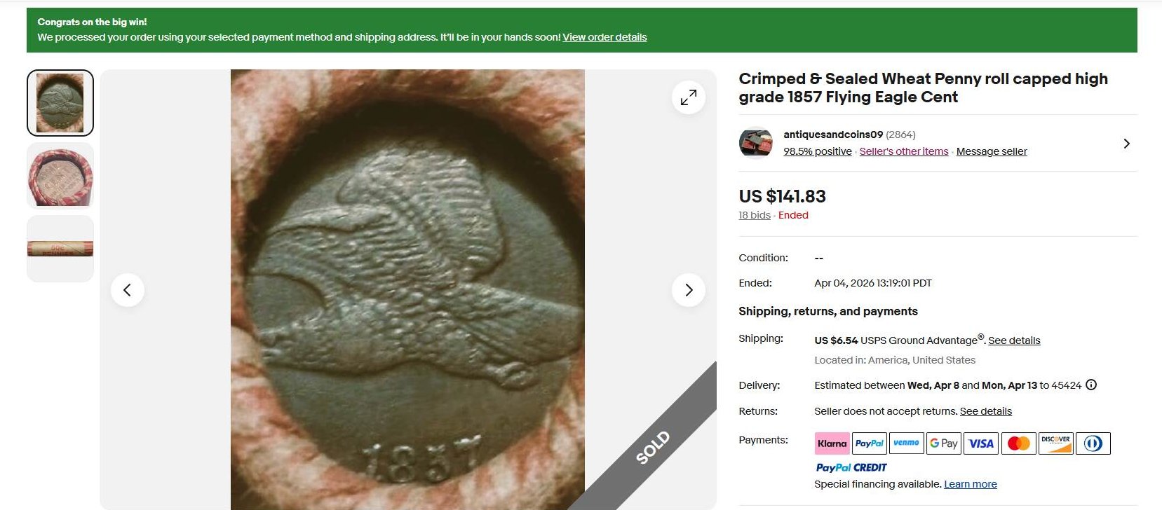This screenshot has width=1162, height=510.
Task: Open the fullscreen image expand icon
Action: coord(689,97)
